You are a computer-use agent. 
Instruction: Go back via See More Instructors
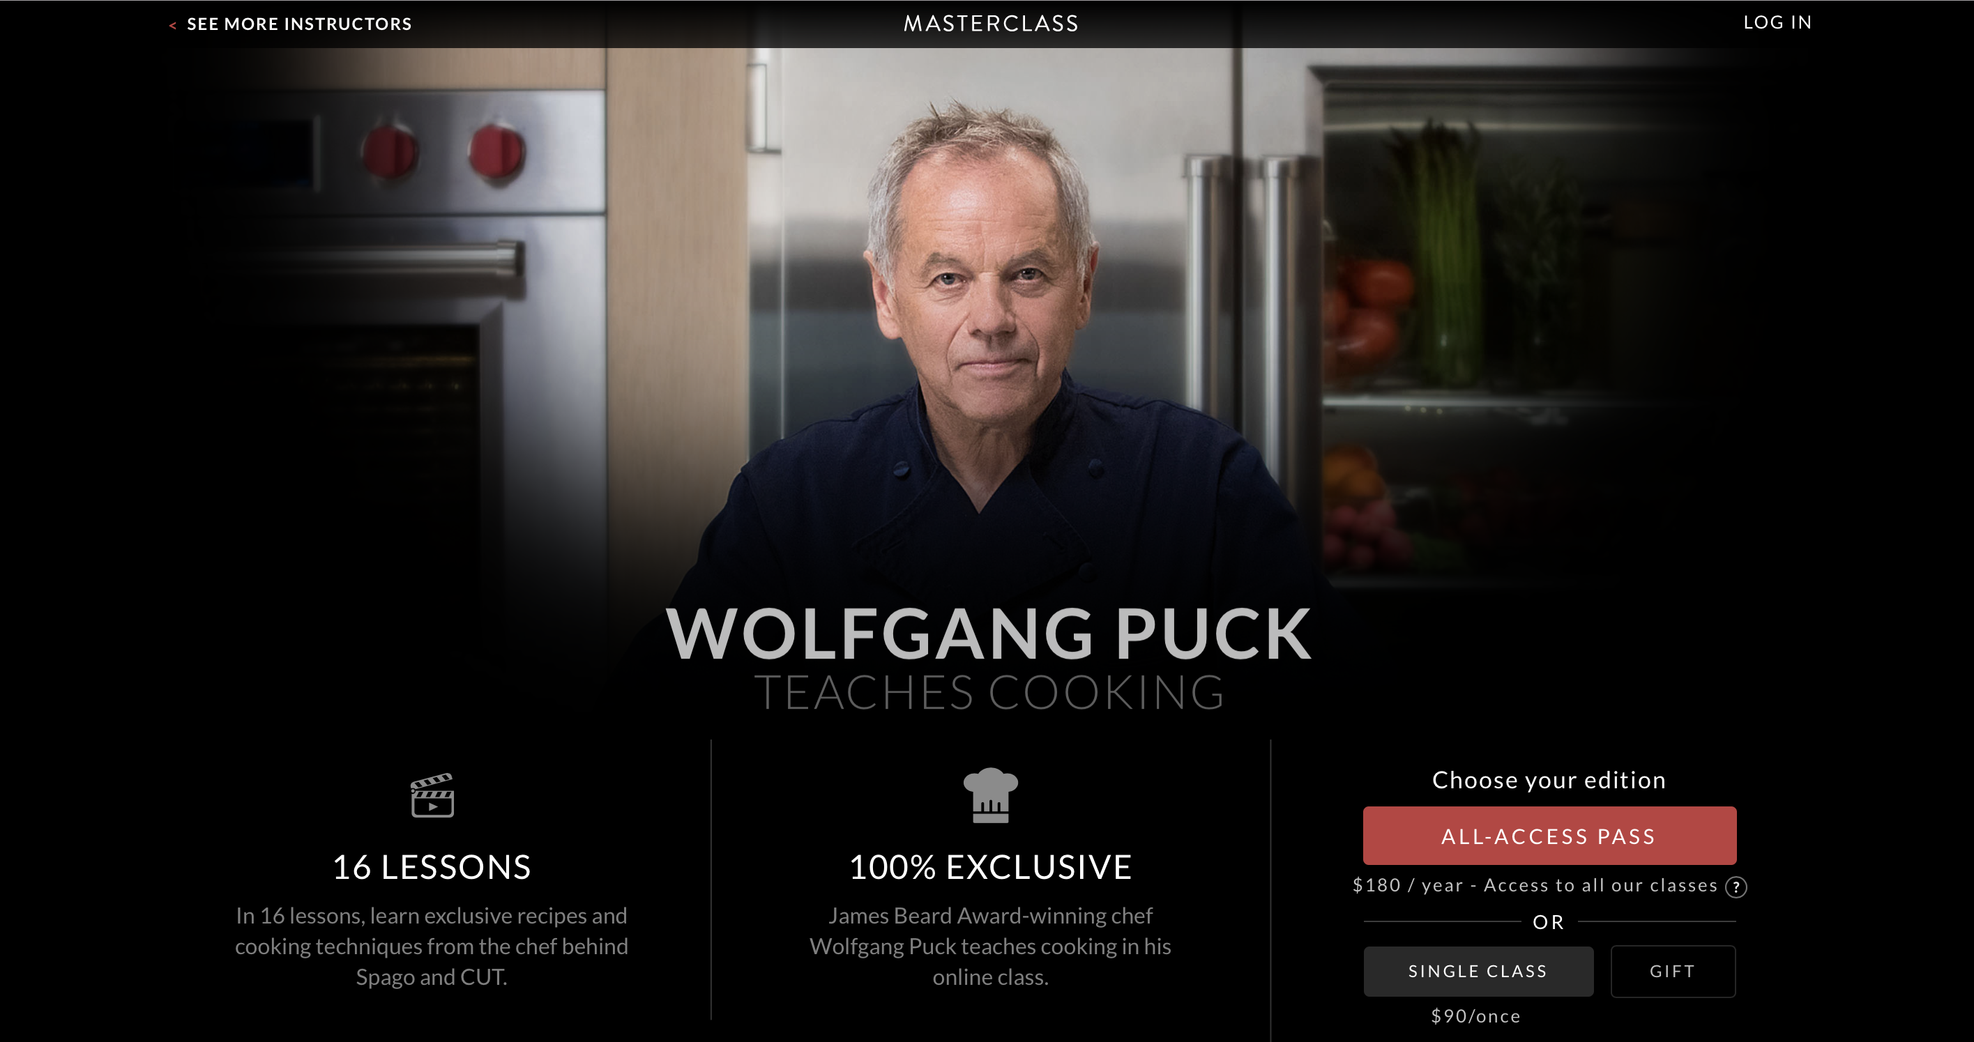[x=299, y=24]
